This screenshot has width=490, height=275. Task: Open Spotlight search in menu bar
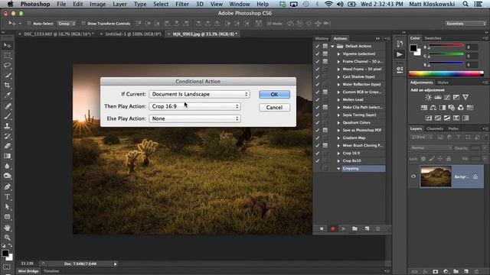point(465,4)
